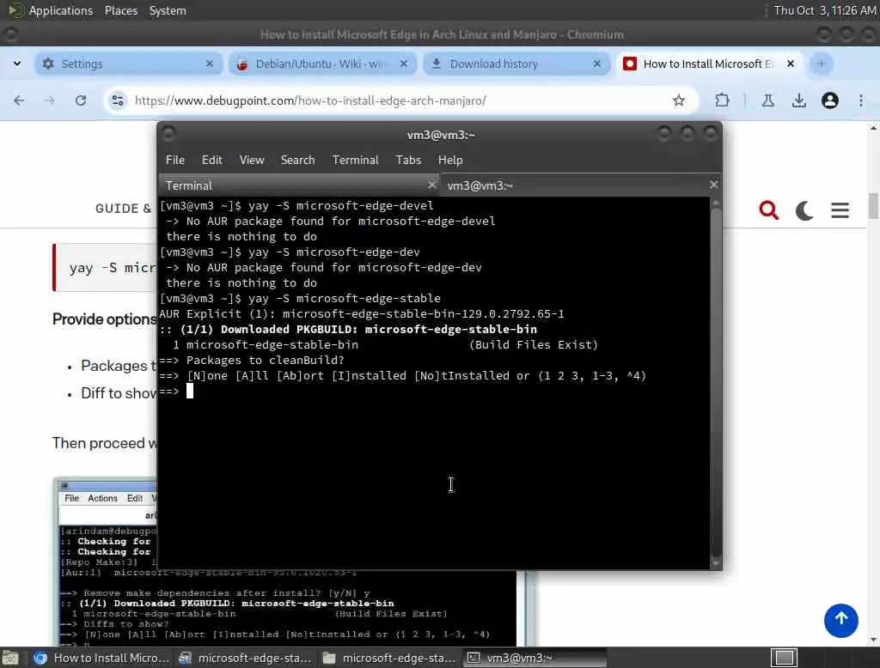Click the 'GUIDE &' navigation text
880x668 pixels.
123,208
